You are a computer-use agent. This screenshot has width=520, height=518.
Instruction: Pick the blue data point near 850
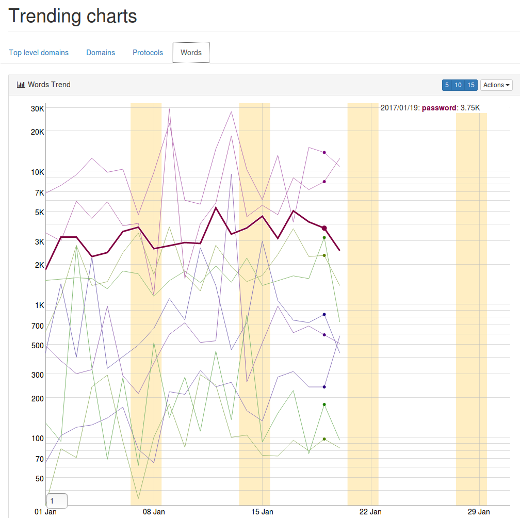[x=324, y=314]
